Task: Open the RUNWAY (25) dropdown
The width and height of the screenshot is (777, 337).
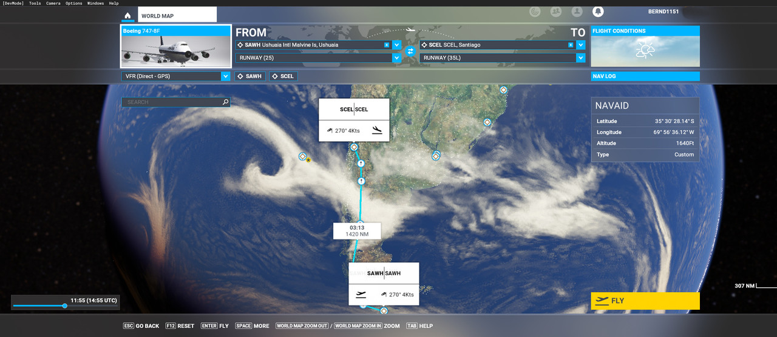Action: (319, 58)
